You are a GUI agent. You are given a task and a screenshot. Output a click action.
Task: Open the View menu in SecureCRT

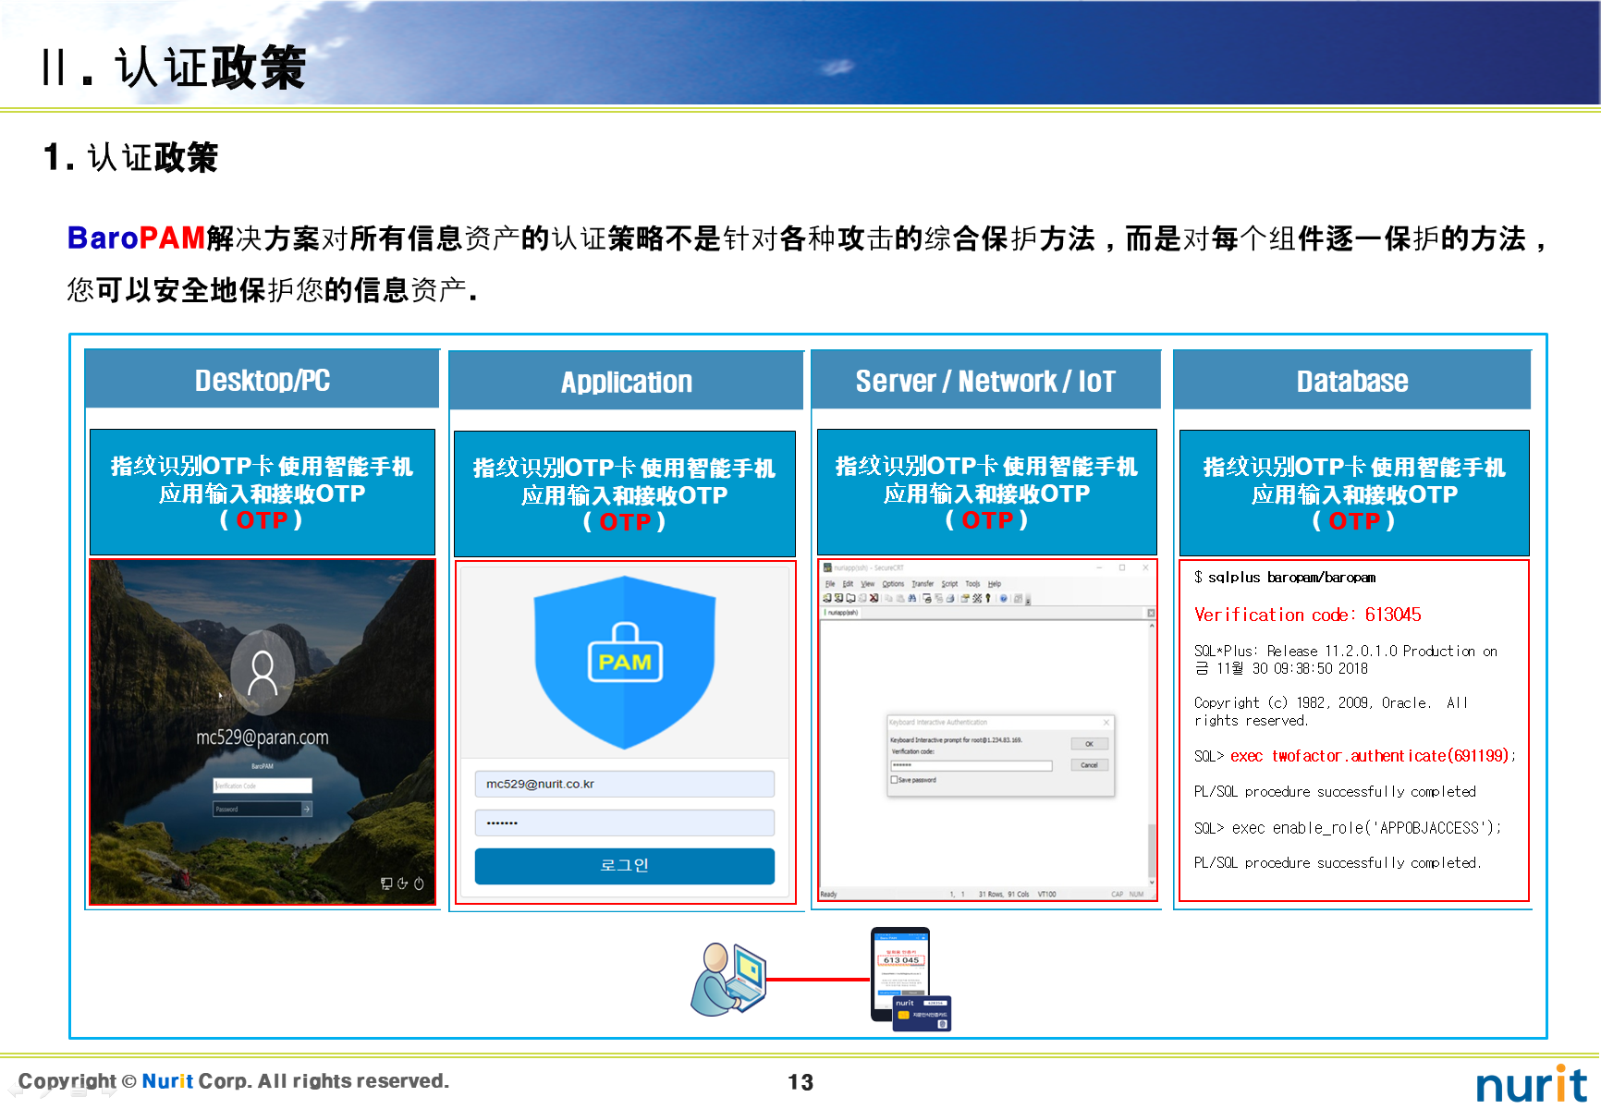(x=868, y=584)
